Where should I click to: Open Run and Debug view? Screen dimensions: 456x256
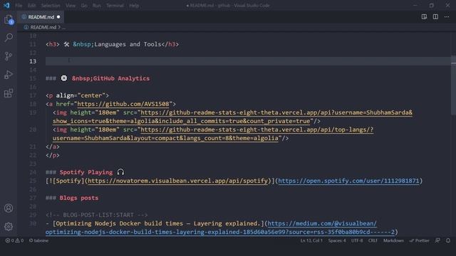click(x=9, y=75)
